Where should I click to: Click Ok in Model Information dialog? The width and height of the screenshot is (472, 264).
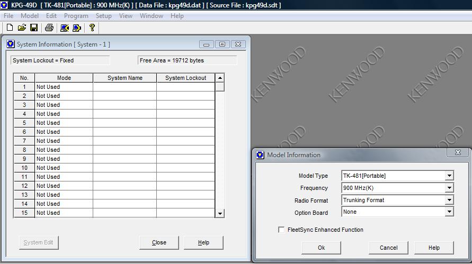tap(321, 248)
